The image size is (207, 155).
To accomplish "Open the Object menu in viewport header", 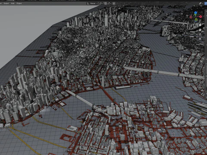I will tap(19, 3).
